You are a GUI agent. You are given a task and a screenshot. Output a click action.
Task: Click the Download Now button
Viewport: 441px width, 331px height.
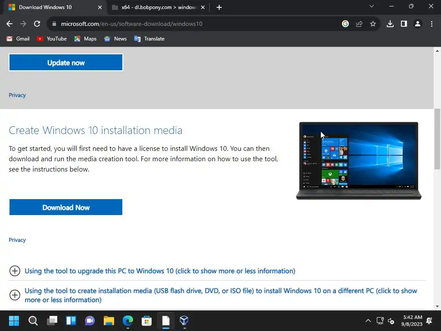pos(66,207)
